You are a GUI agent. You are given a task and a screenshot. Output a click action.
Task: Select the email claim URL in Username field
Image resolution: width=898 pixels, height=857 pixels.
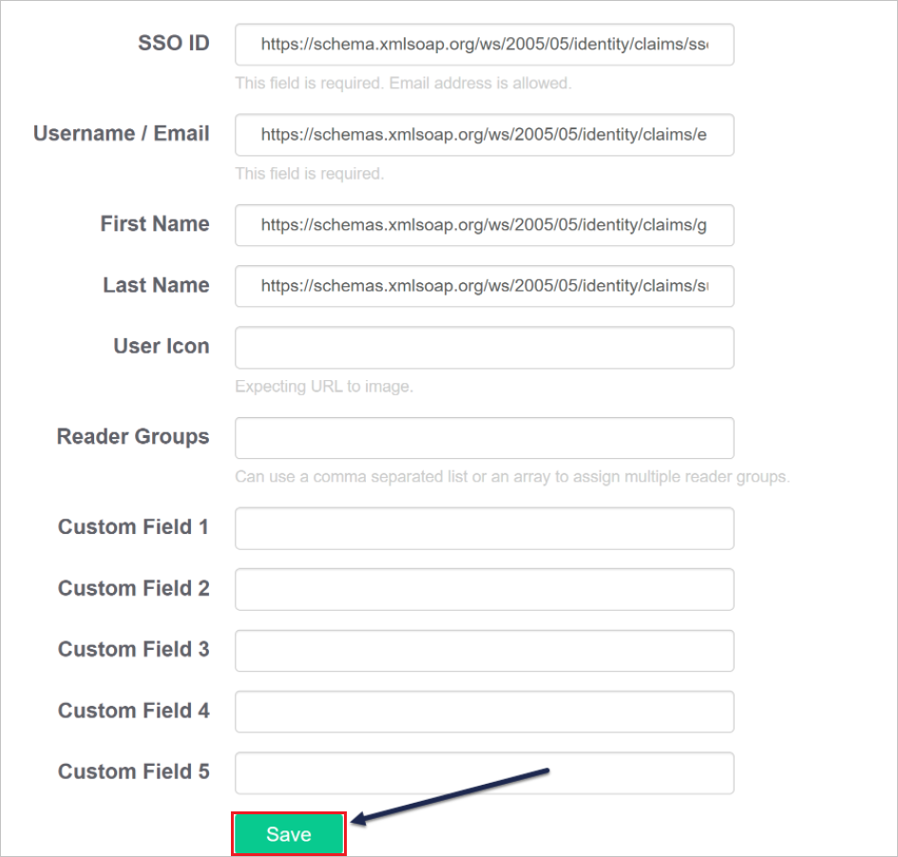[484, 135]
